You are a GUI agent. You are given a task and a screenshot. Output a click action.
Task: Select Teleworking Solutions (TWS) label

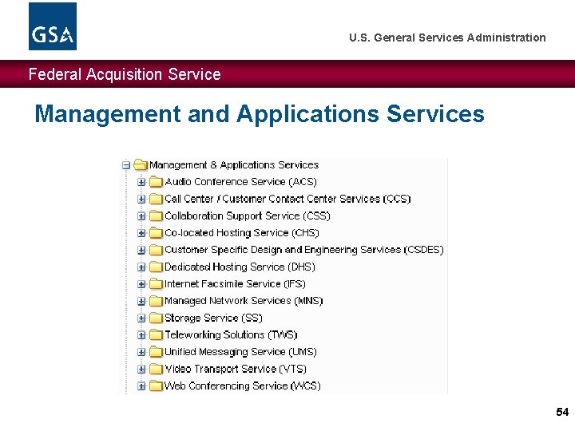(231, 335)
